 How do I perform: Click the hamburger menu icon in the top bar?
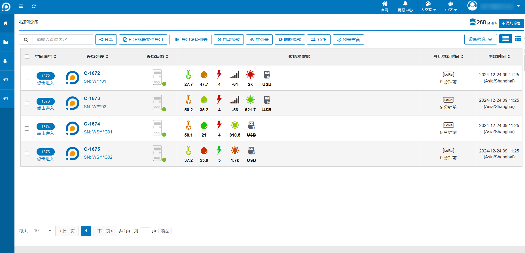tap(21, 6)
